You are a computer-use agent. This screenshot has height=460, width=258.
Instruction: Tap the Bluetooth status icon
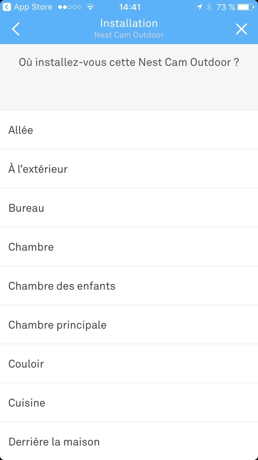click(x=209, y=7)
